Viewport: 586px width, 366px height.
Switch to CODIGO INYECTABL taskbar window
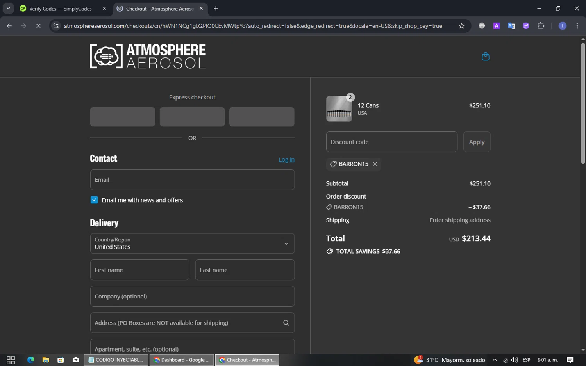tap(116, 360)
